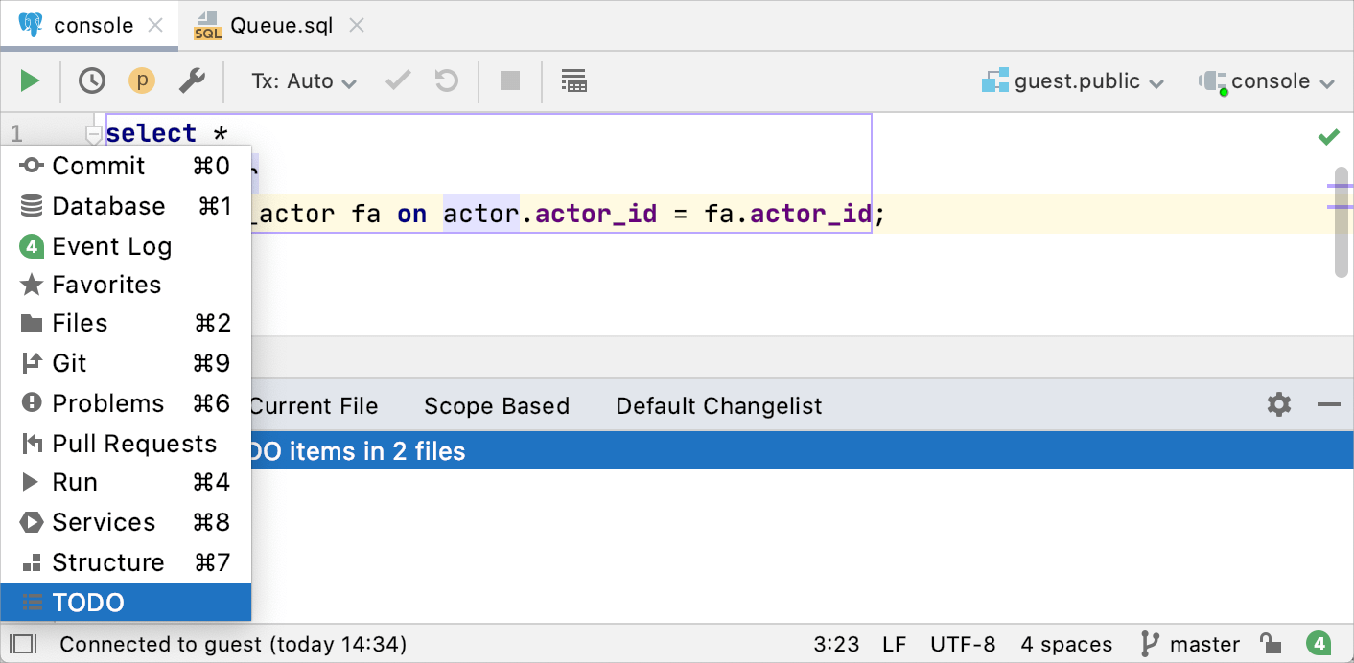
Task: Open query history clock icon
Action: coord(92,81)
